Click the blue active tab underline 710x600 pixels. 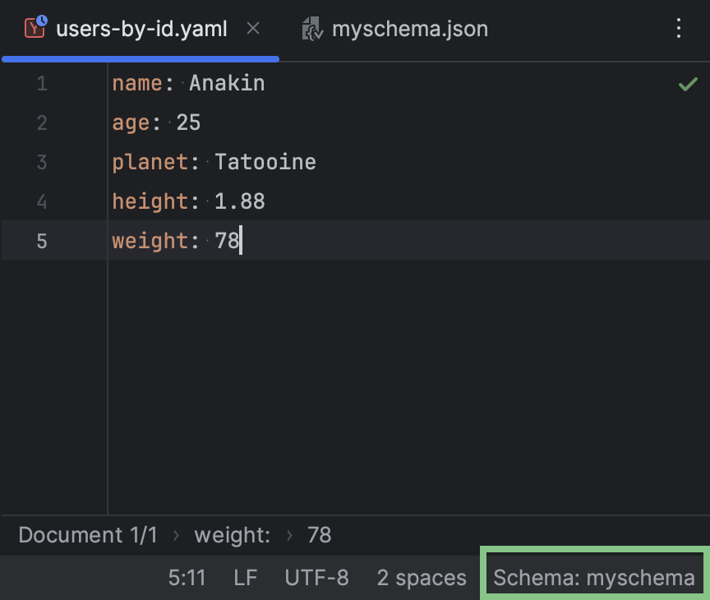(x=140, y=58)
